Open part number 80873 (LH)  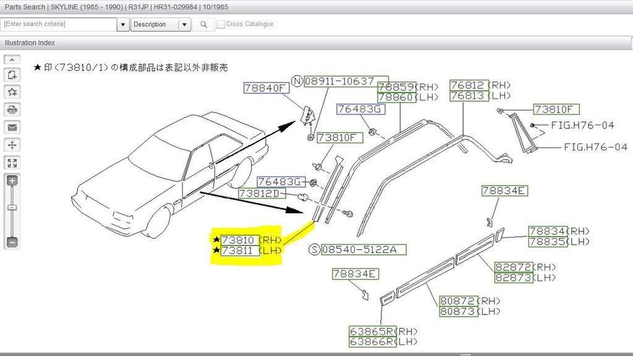point(458,312)
